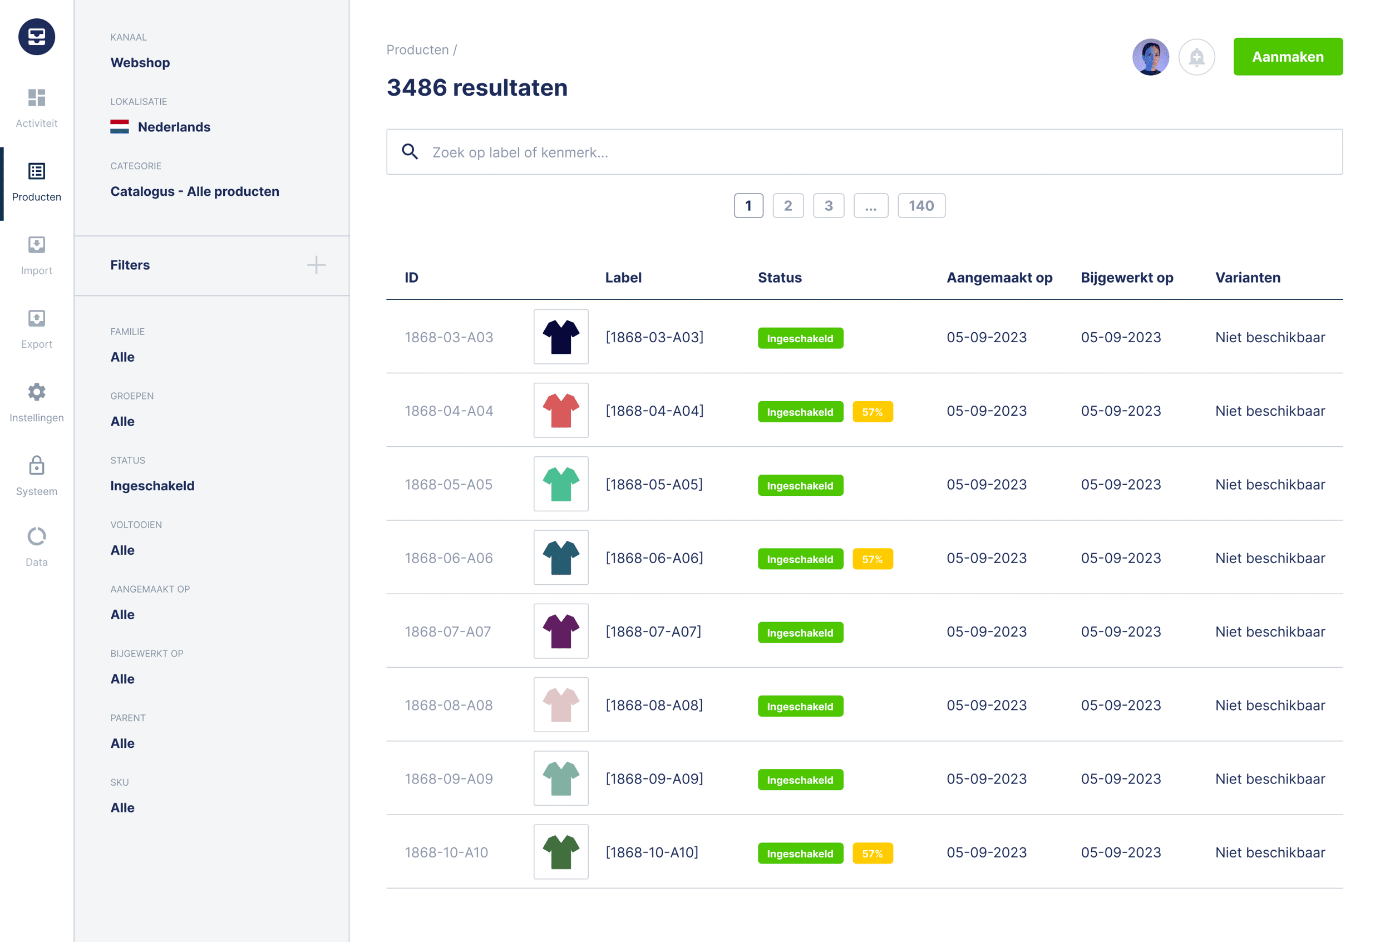Jump to last page 140
1380x942 pixels.
click(920, 206)
